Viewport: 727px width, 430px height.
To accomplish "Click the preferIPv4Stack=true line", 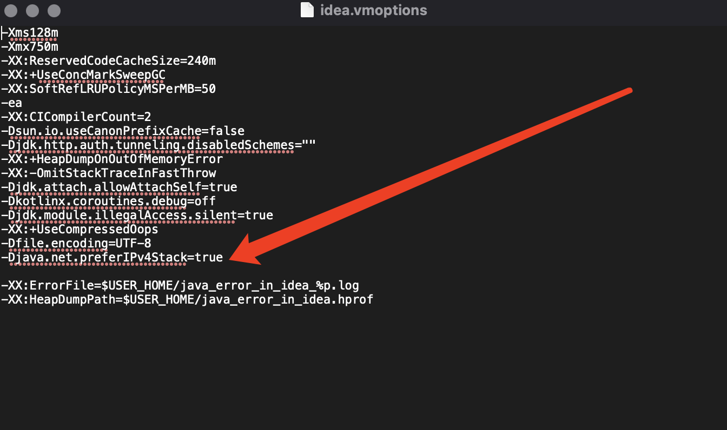I will click(112, 258).
